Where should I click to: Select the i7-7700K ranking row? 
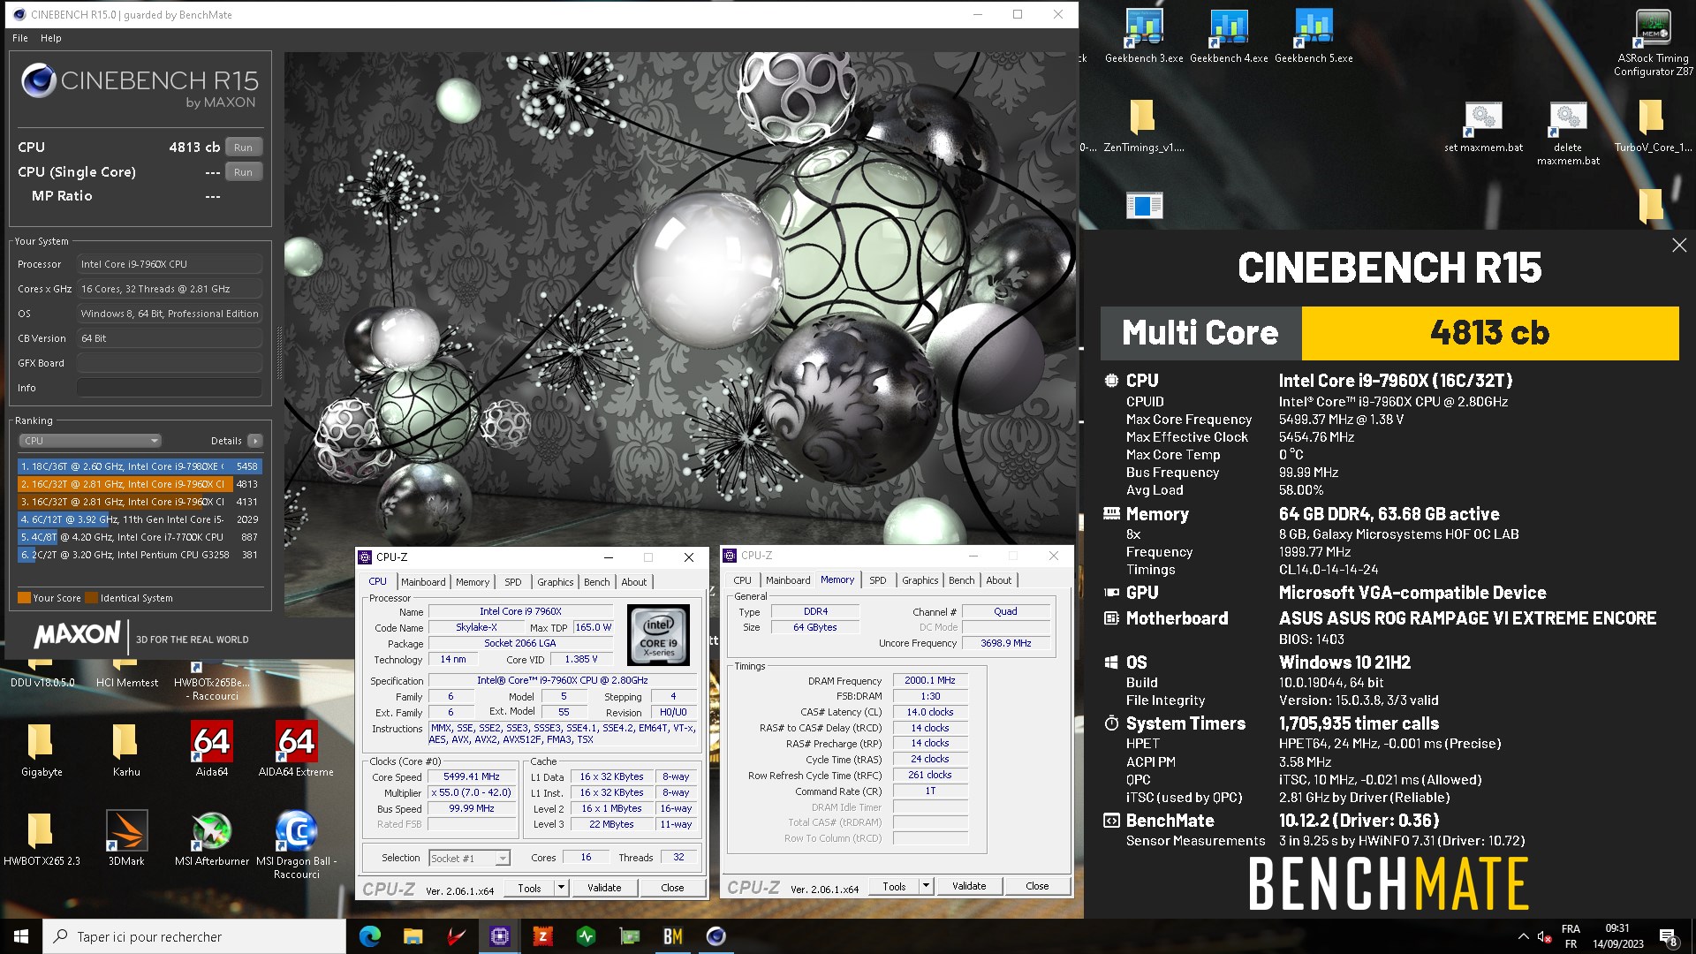click(x=140, y=537)
